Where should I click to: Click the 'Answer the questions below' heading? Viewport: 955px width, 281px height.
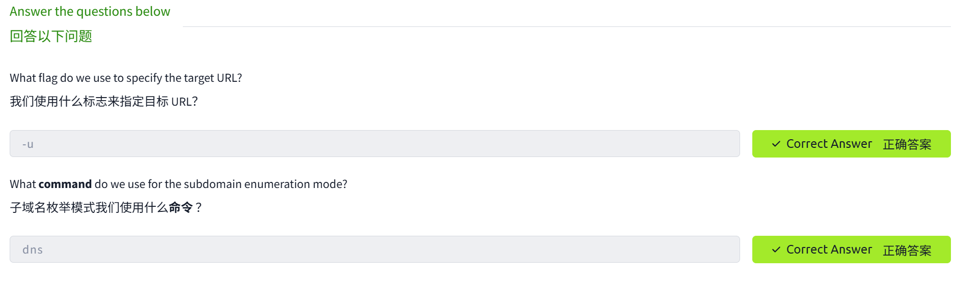click(x=90, y=12)
